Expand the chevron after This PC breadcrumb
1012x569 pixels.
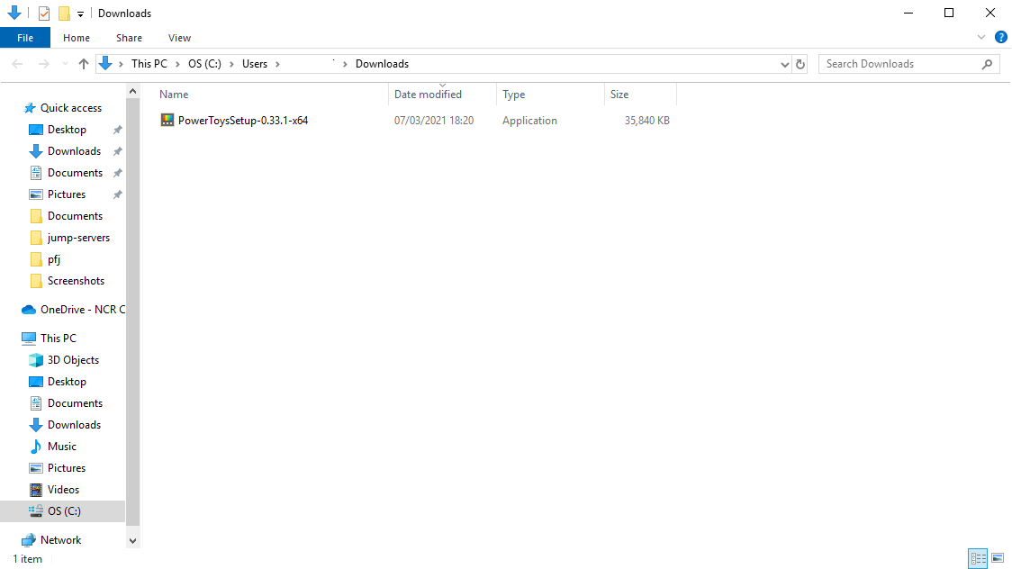tap(176, 64)
